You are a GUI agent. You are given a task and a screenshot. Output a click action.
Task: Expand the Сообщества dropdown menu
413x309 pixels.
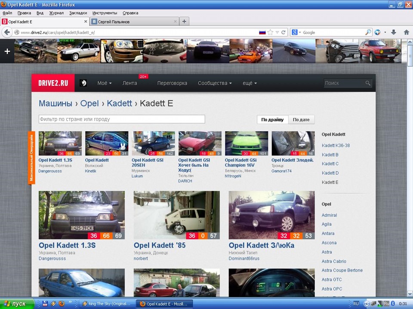[x=215, y=83]
